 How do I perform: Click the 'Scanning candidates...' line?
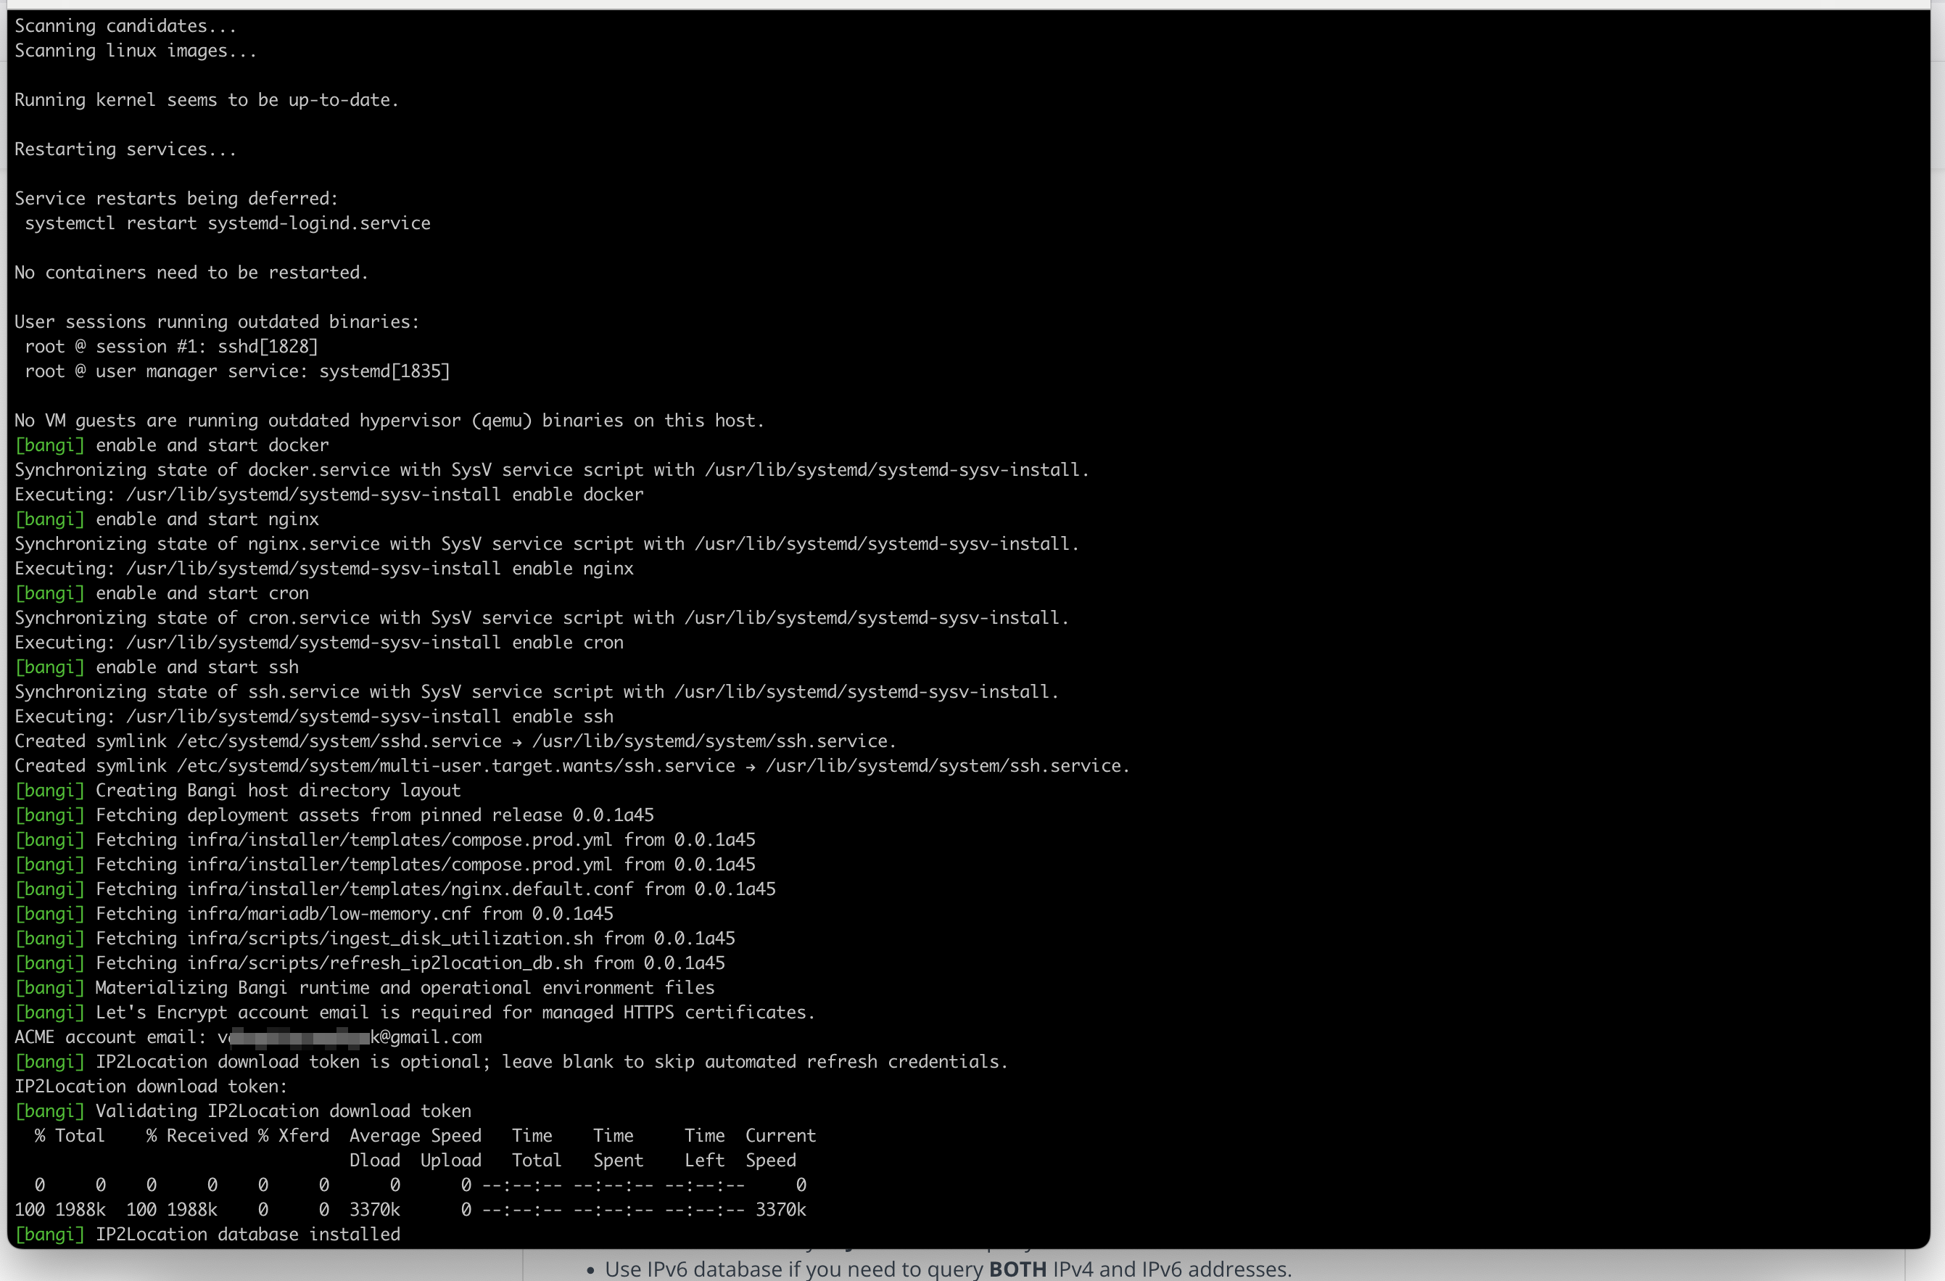(x=125, y=26)
